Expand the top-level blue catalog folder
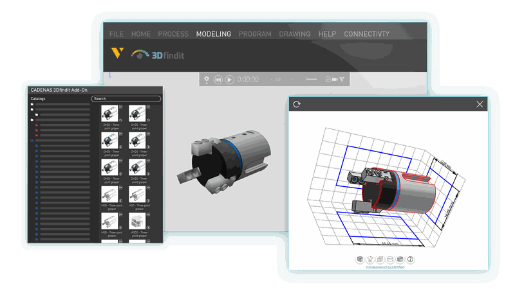 pos(32,141)
